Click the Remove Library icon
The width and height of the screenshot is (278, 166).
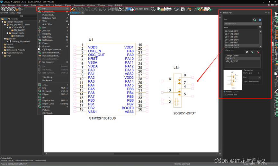pyautogui.click(x=258, y=52)
